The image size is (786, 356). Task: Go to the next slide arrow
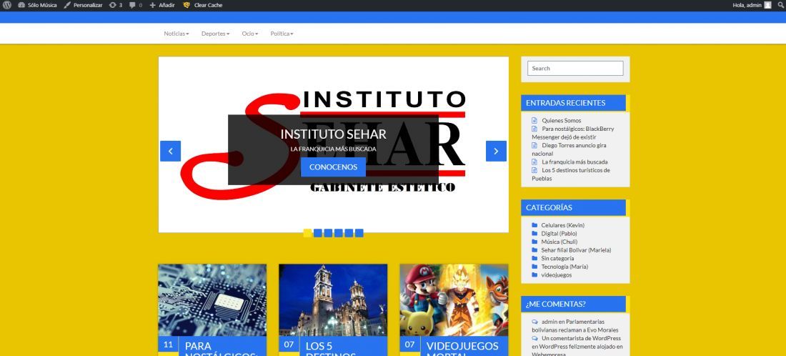point(496,151)
